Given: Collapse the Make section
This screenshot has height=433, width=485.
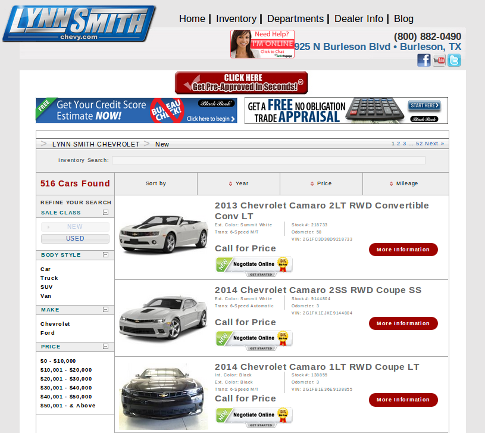Looking at the screenshot, I should (x=106, y=309).
